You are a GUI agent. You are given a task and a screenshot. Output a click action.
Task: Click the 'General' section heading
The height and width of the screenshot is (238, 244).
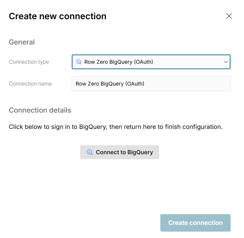pyautogui.click(x=22, y=42)
